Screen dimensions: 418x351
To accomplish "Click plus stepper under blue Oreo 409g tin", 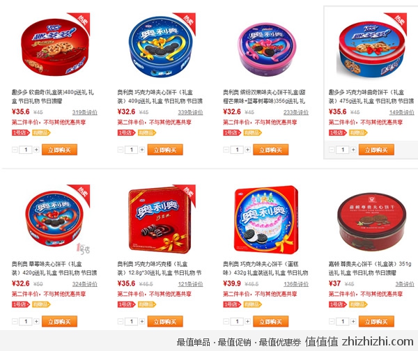I will (142, 150).
